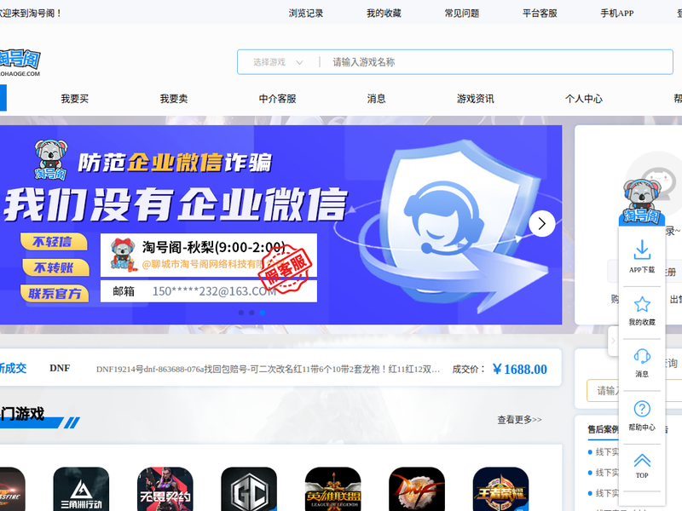Image resolution: width=682 pixels, height=511 pixels.
Task: Open the 三角洲行动 game icon
Action: pyautogui.click(x=81, y=489)
